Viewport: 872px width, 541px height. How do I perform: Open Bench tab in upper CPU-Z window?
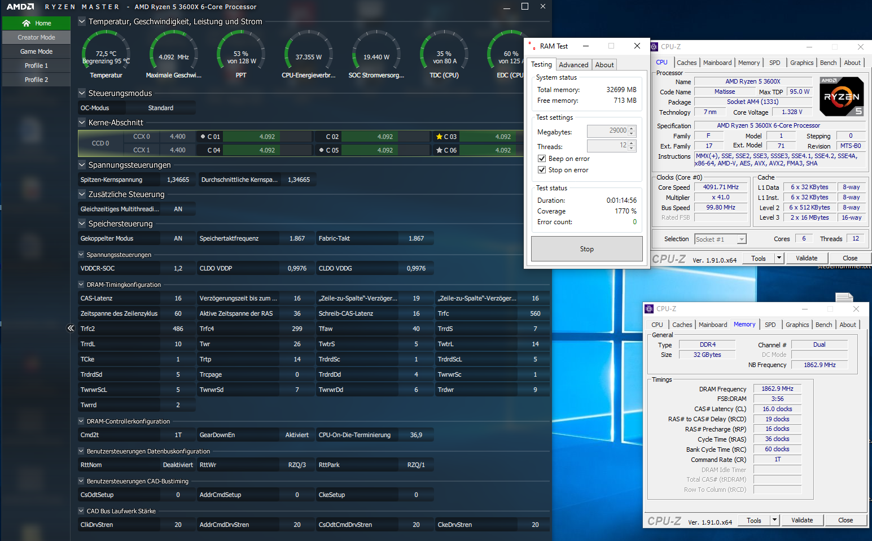pos(828,63)
